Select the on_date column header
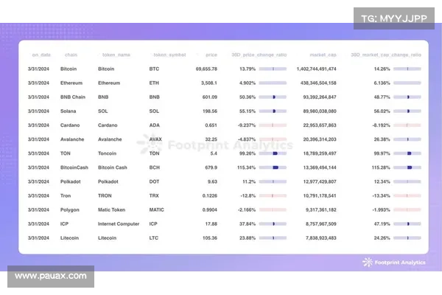The image size is (442, 295). click(41, 55)
